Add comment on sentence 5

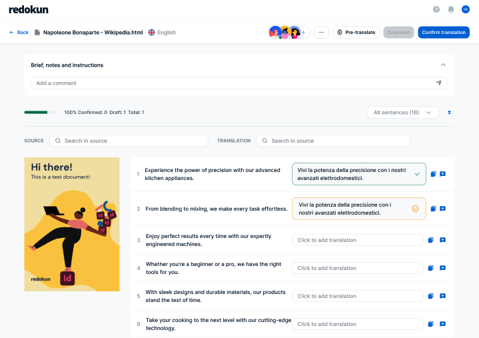[442, 296]
